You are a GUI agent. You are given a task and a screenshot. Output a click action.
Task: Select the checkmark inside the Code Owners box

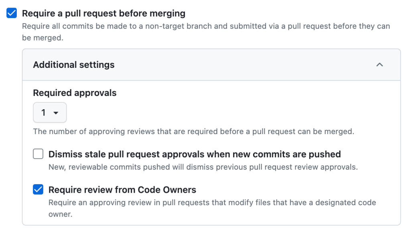point(38,189)
